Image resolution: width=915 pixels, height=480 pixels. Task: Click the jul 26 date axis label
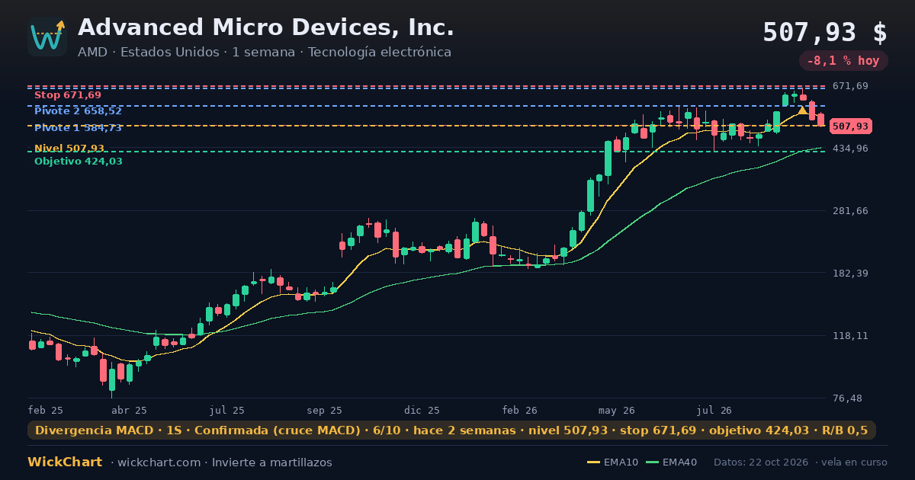coord(714,410)
